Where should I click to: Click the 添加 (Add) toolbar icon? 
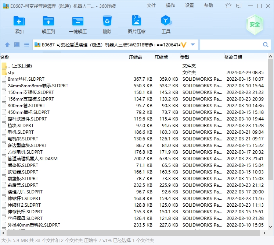point(19,21)
